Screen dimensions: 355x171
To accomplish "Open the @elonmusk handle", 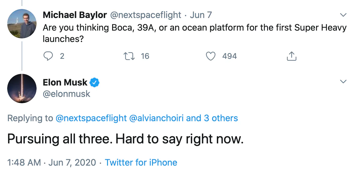I will 67,94.
